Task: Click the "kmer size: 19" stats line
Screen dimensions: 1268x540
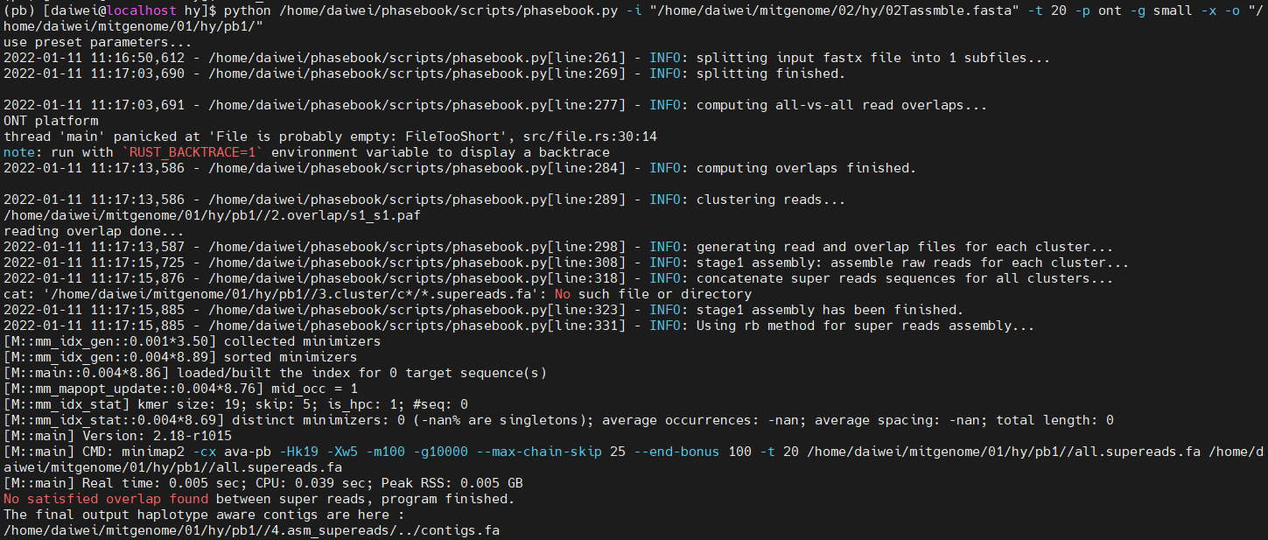Action: pyautogui.click(x=236, y=404)
